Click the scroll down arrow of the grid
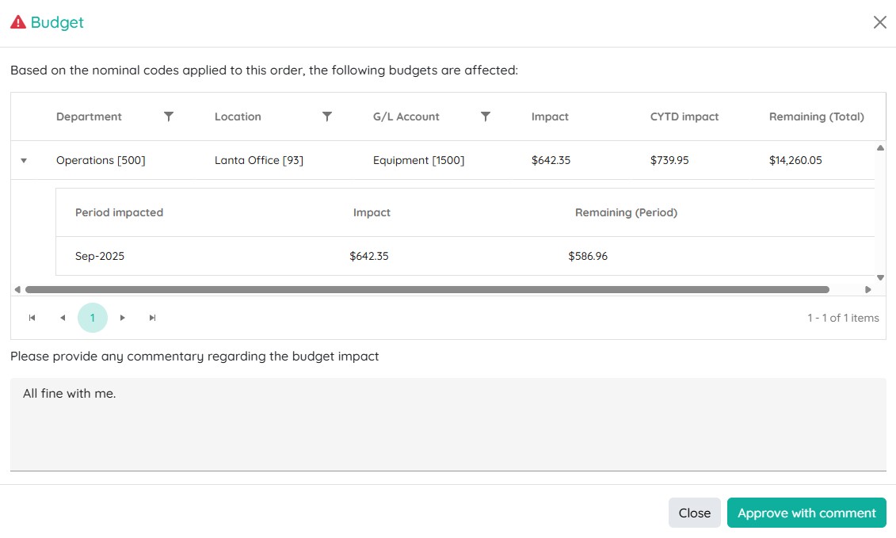Image resolution: width=896 pixels, height=538 pixels. pos(880,277)
